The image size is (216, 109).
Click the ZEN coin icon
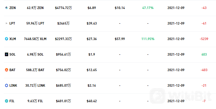tap(7, 8)
